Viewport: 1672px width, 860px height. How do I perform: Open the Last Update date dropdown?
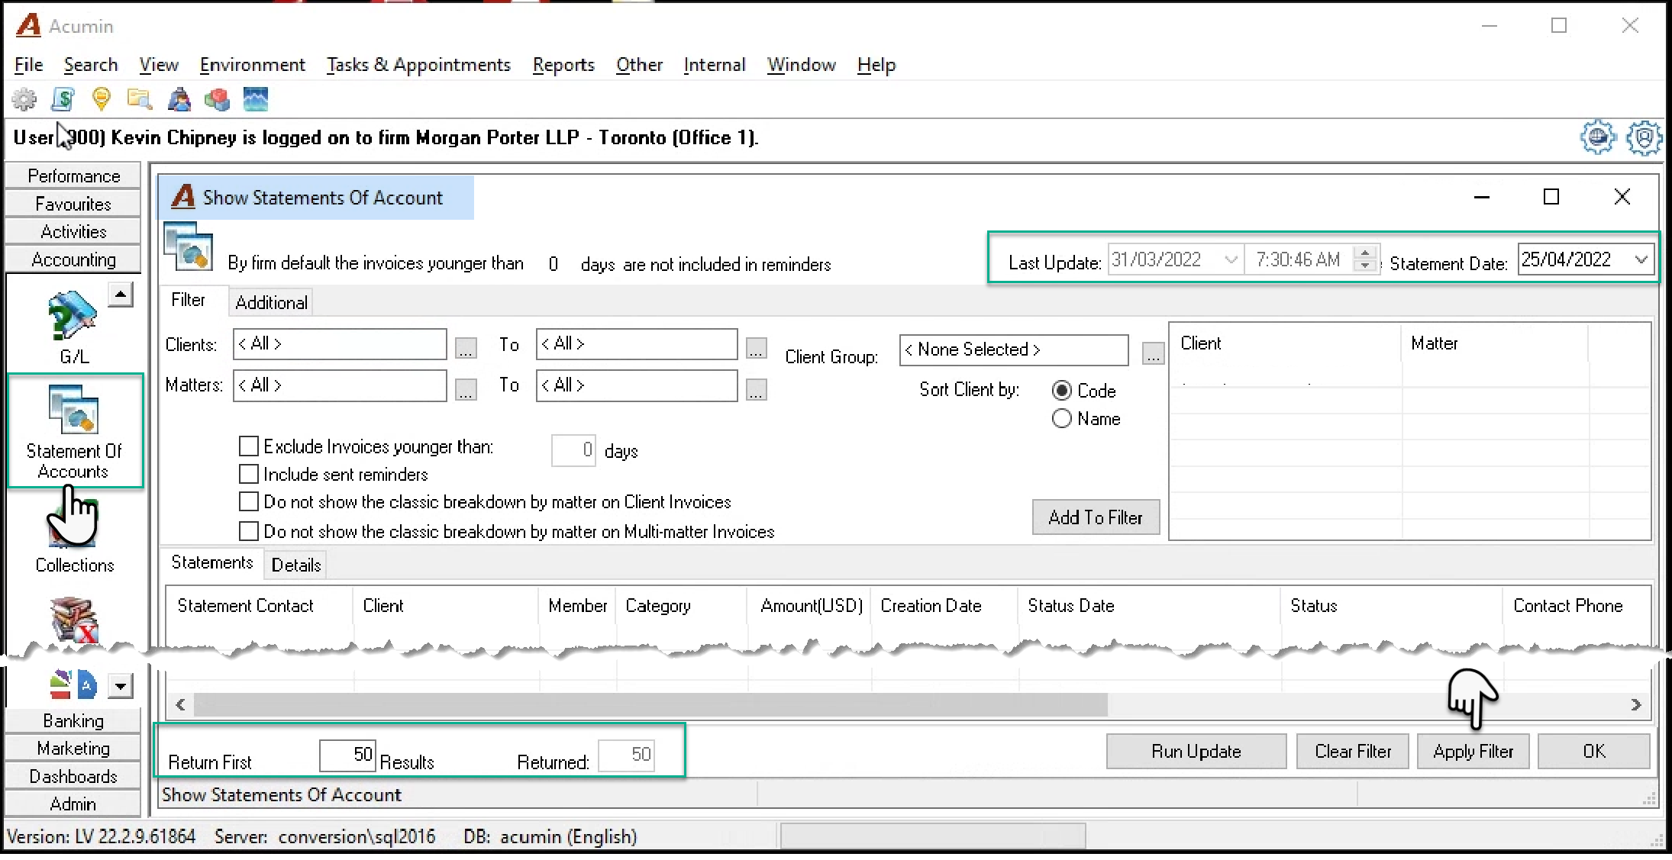1230,259
